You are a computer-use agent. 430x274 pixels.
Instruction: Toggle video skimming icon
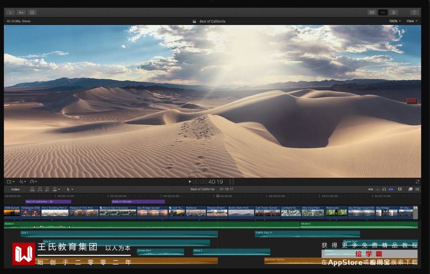tap(371, 189)
